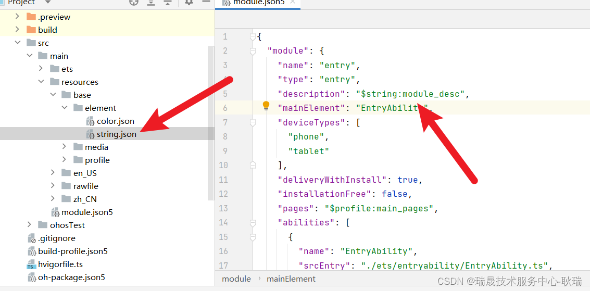Select the element folder icon
This screenshot has width=590, height=291.
(78, 108)
